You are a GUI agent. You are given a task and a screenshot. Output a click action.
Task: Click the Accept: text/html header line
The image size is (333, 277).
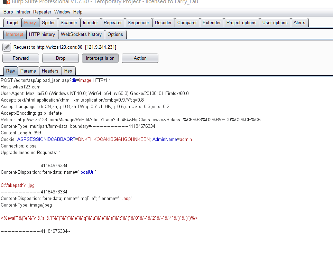click(x=72, y=100)
